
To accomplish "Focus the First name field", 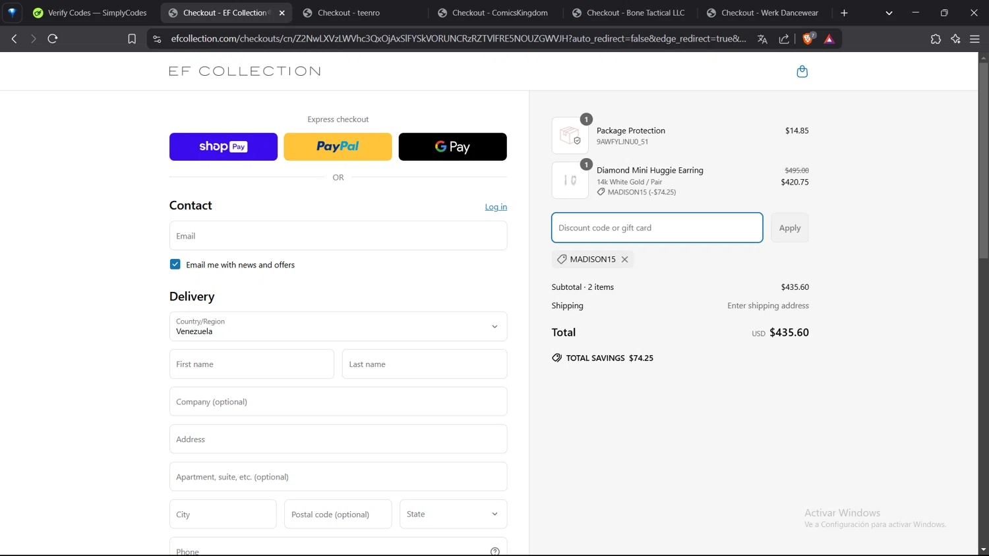I will (x=252, y=364).
